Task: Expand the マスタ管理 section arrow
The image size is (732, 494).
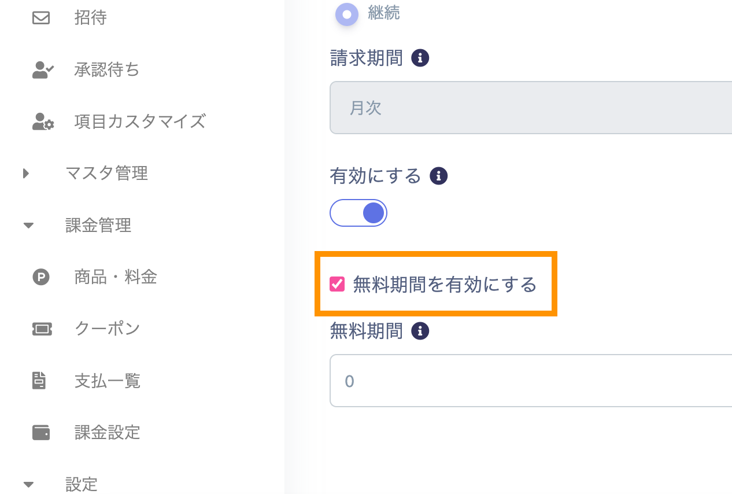Action: pyautogui.click(x=26, y=173)
